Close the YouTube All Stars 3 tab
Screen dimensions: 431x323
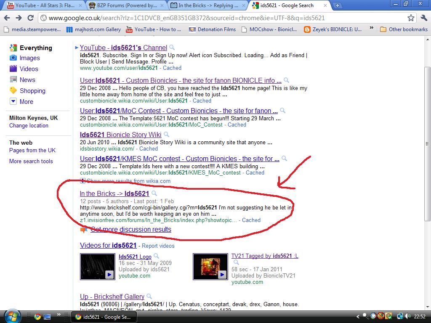[80, 5]
